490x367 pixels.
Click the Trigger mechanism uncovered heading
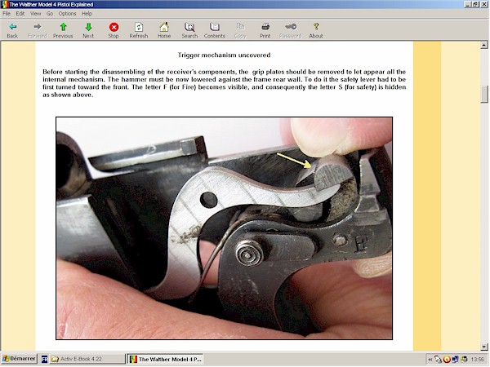pos(224,55)
